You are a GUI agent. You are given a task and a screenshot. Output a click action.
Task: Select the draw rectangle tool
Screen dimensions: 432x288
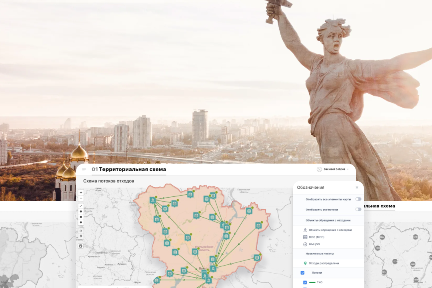click(81, 217)
